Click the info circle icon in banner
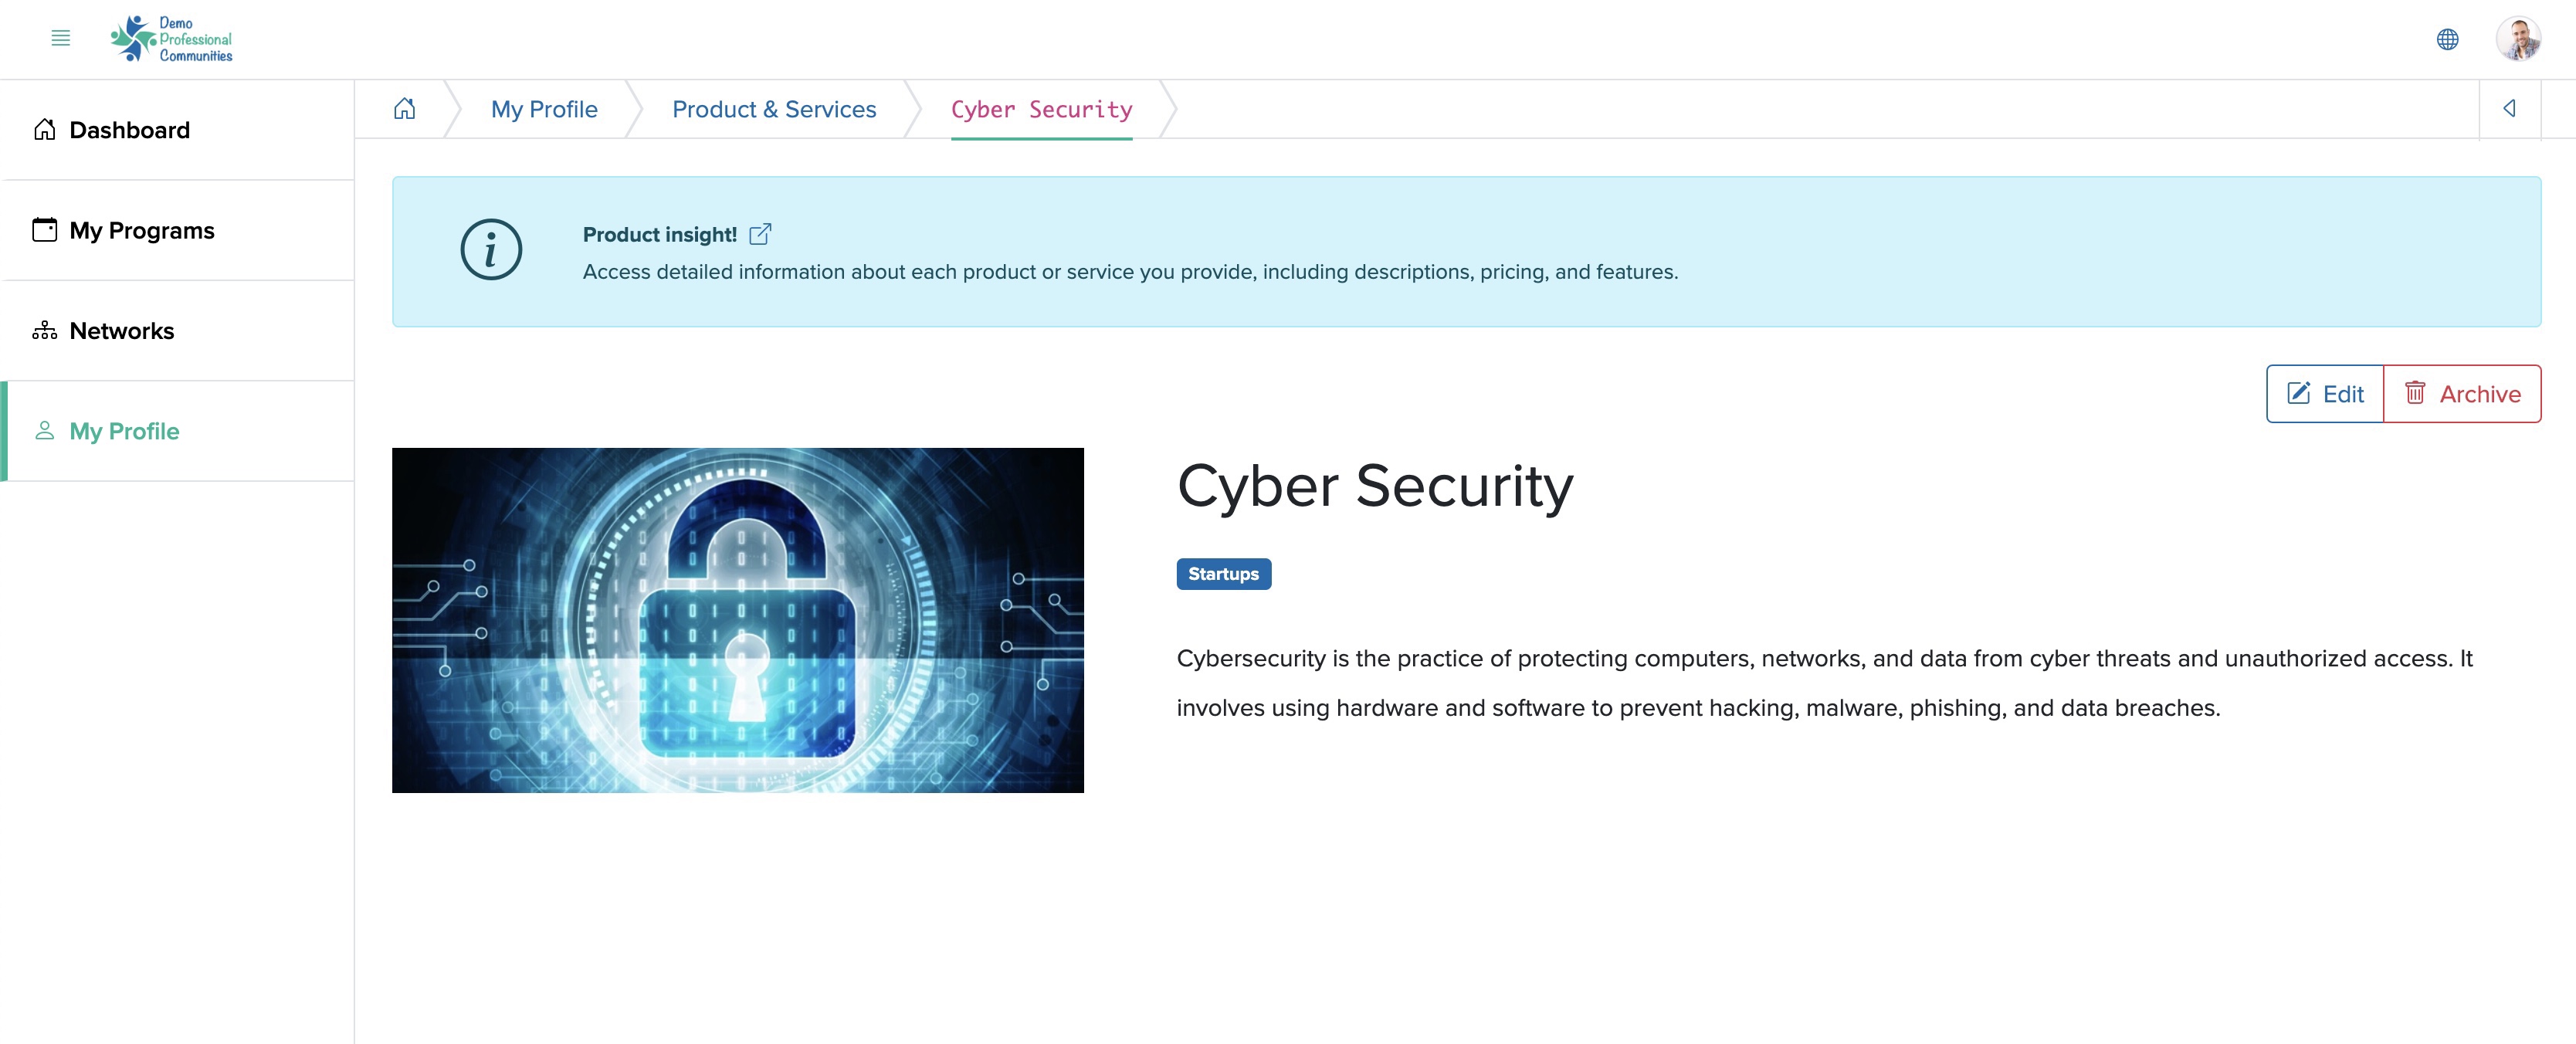The image size is (2576, 1044). tap(491, 250)
